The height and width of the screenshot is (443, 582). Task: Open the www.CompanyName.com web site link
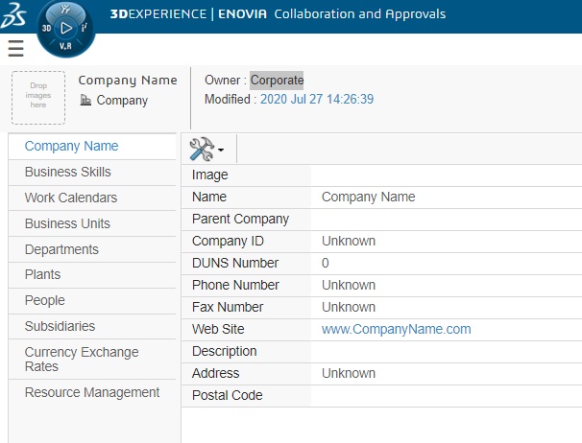(396, 329)
